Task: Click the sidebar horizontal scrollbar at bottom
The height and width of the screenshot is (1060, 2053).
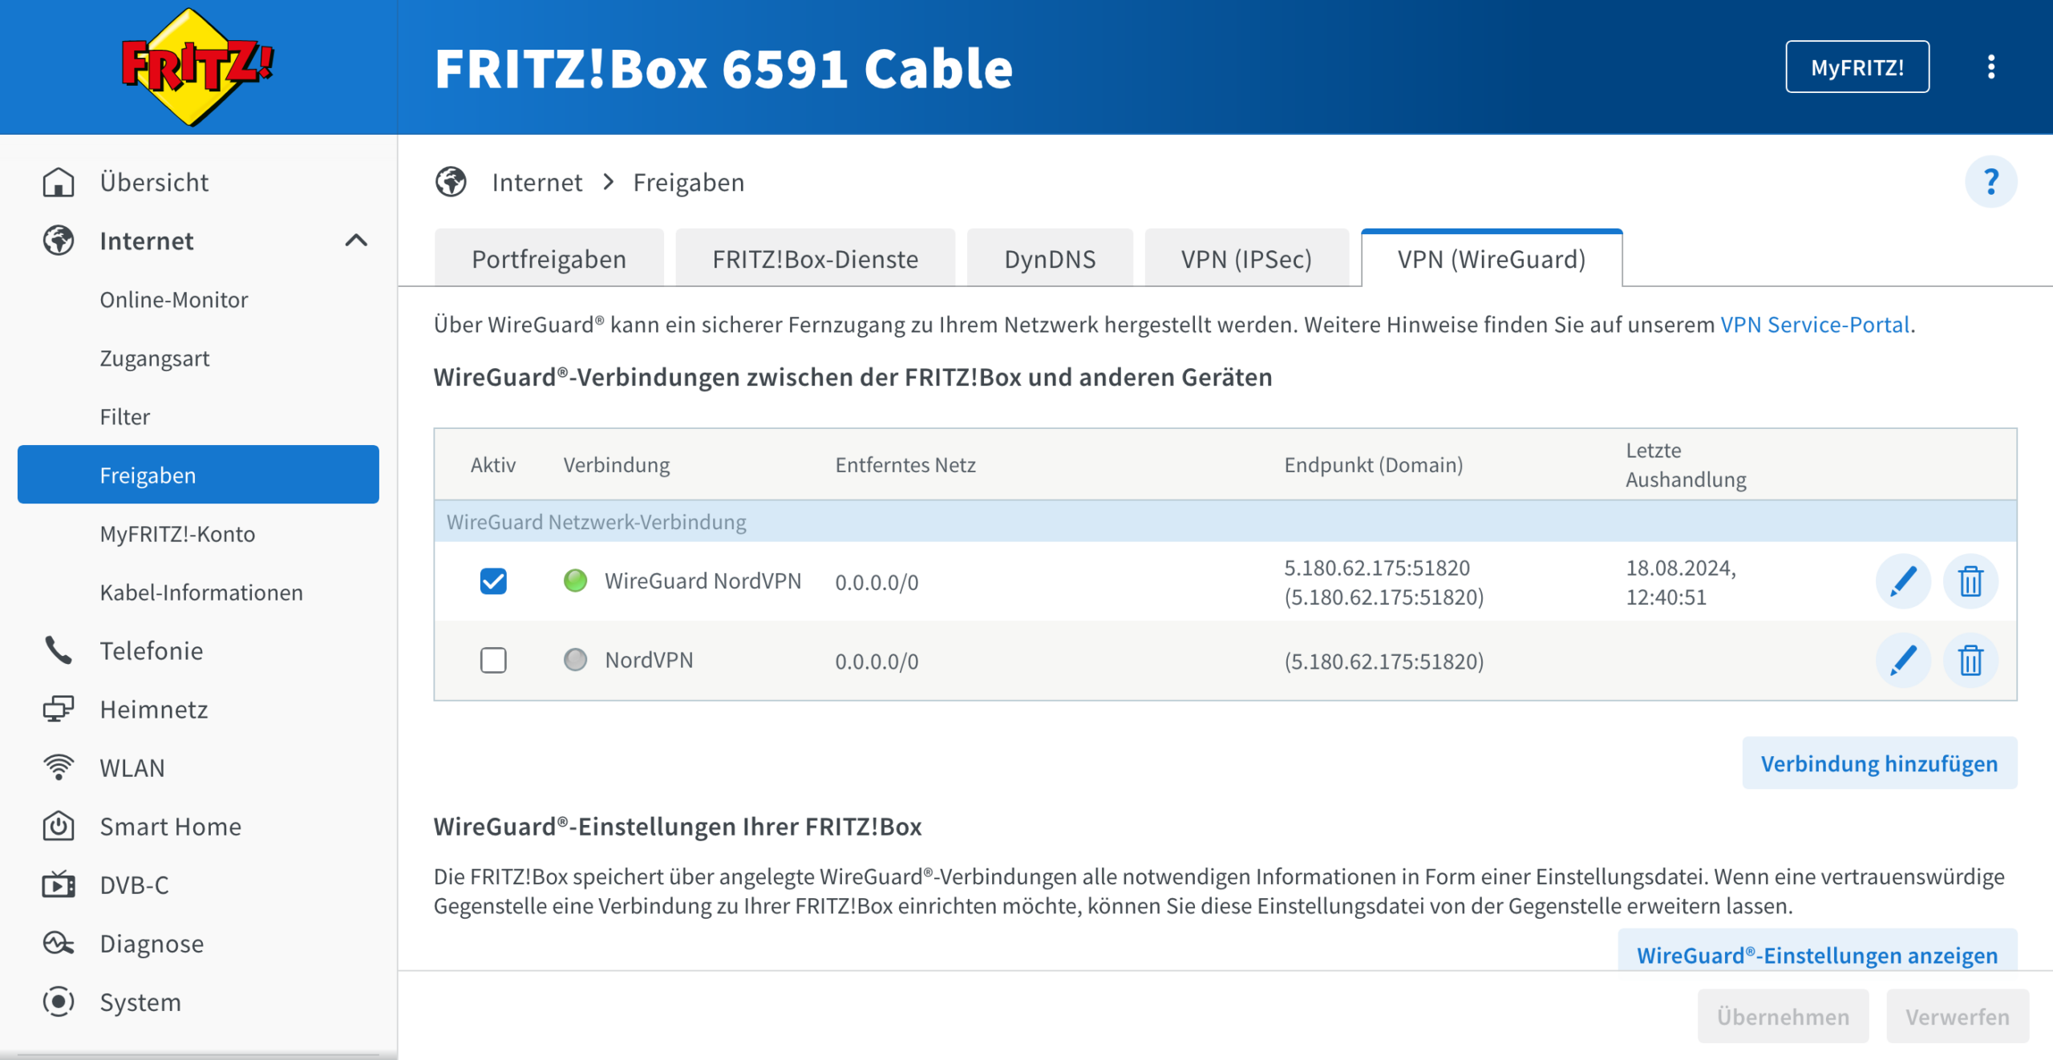Action: click(x=198, y=1055)
